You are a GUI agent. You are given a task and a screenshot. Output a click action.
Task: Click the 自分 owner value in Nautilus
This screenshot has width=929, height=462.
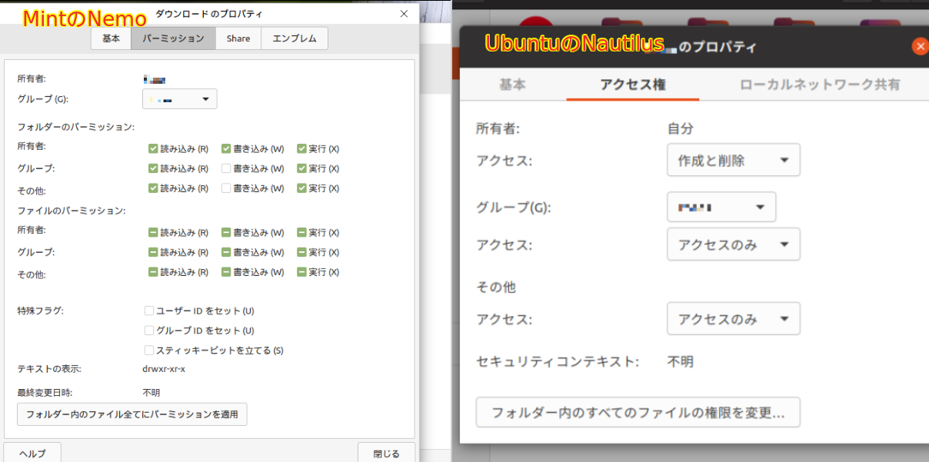tap(681, 128)
